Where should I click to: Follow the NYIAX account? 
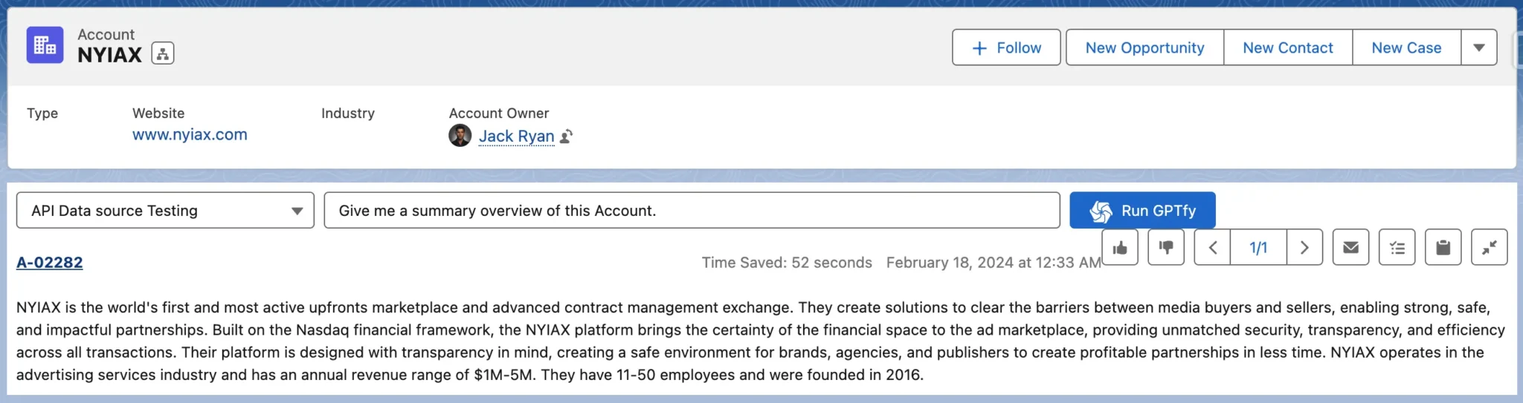click(1006, 48)
